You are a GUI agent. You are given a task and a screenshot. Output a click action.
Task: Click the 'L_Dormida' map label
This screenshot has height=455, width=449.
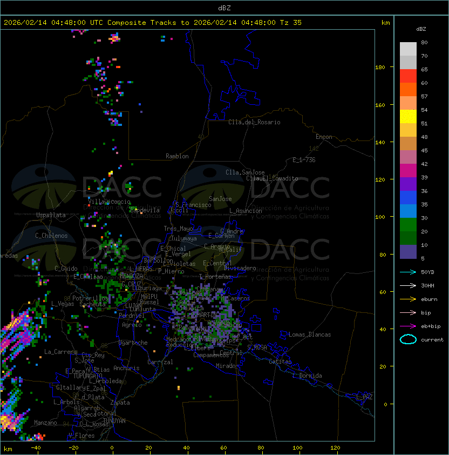point(307,376)
